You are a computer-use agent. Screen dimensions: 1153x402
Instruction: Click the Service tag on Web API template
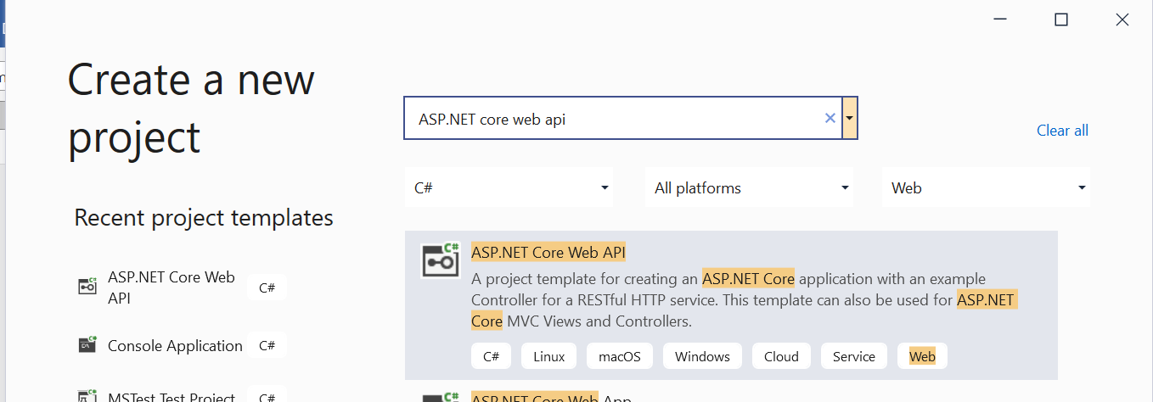pos(854,356)
